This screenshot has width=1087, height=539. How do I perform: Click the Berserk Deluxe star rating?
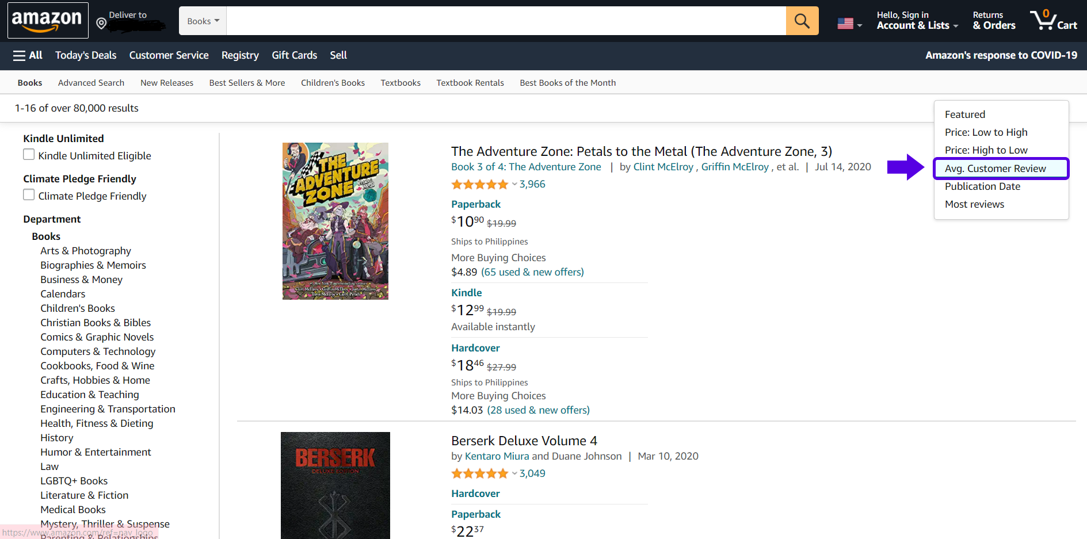[480, 474]
